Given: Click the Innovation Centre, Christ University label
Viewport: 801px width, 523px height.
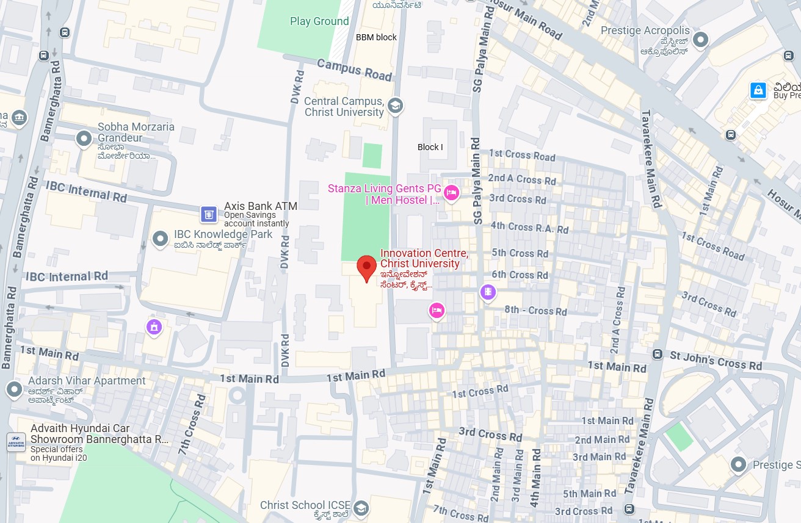Looking at the screenshot, I should pyautogui.click(x=424, y=258).
